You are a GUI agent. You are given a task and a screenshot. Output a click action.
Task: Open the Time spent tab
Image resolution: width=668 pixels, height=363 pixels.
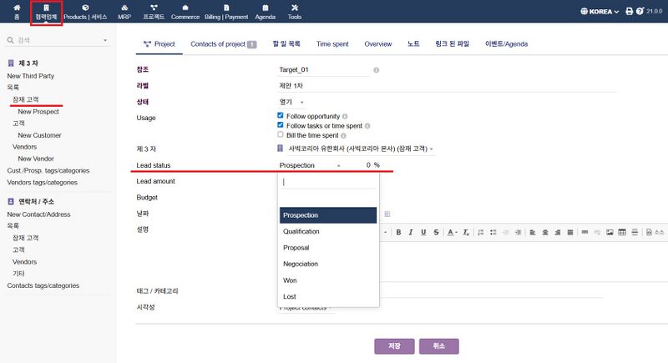pyautogui.click(x=332, y=43)
